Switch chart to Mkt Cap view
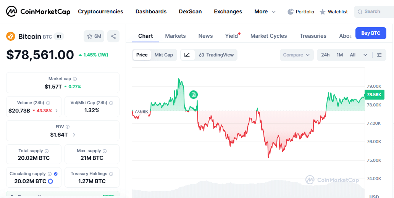The image size is (394, 198). (163, 55)
